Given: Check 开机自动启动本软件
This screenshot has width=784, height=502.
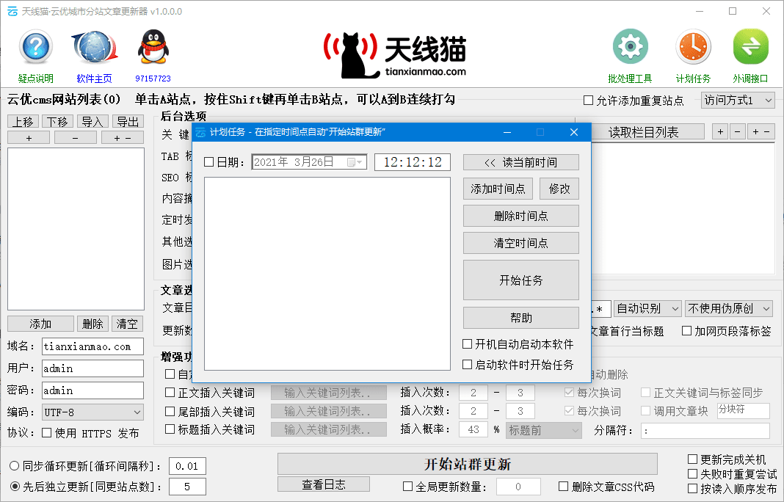Looking at the screenshot, I should coord(467,344).
